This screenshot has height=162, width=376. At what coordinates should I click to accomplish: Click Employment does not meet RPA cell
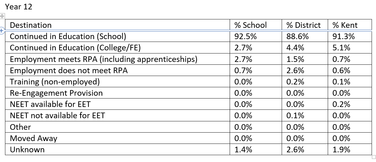[x=118, y=70]
